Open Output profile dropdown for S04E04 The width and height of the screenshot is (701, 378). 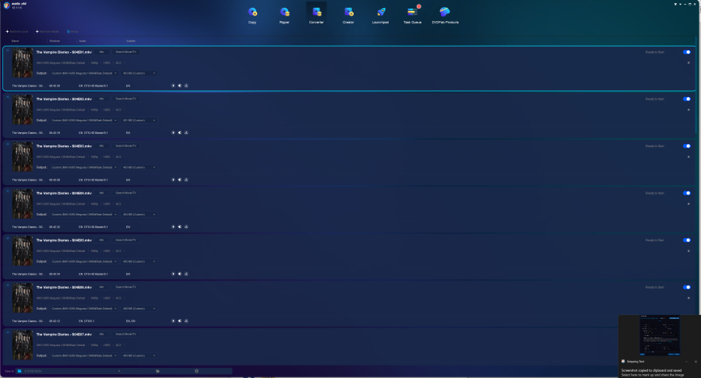point(83,215)
